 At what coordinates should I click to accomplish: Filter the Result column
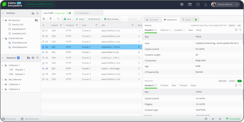[x=61, y=25]
